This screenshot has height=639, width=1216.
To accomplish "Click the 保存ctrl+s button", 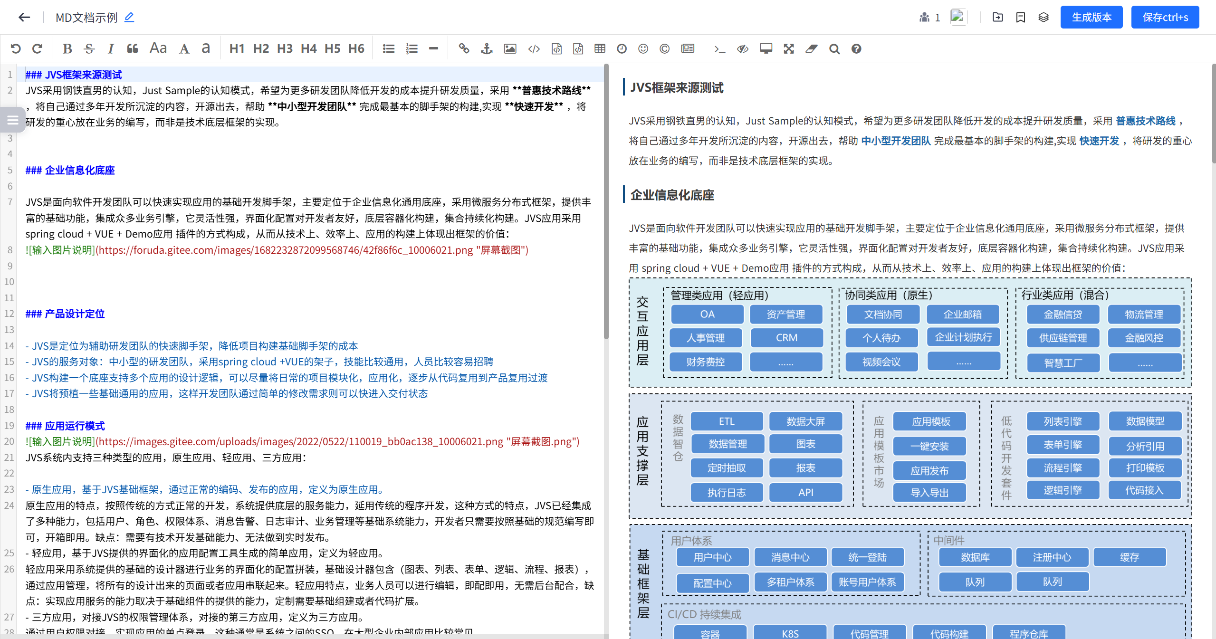I will point(1165,18).
